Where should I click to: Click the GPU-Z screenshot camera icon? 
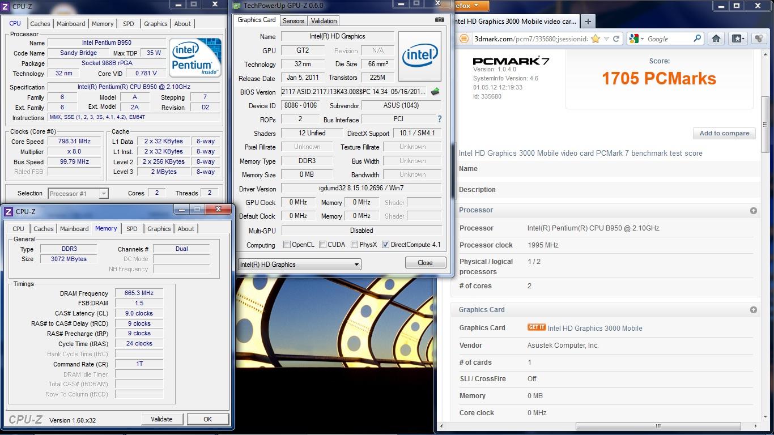click(440, 20)
